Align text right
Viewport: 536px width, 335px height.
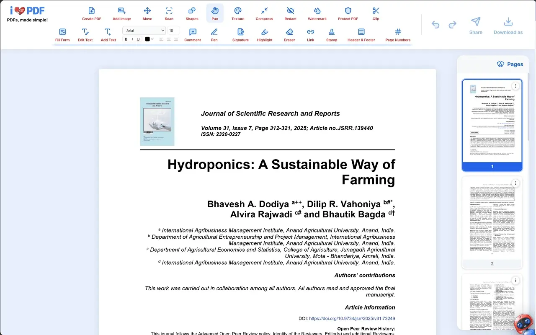176,39
